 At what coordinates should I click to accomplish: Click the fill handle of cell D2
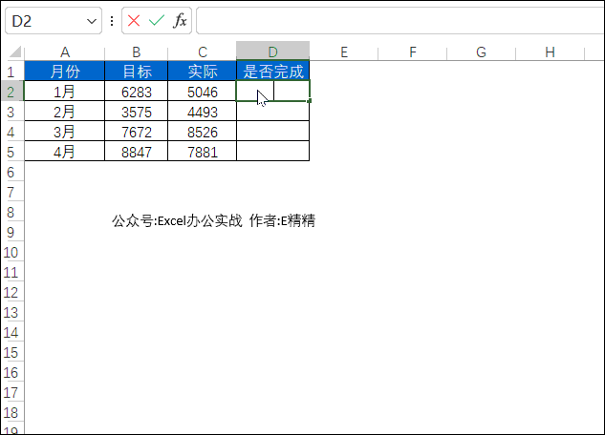pyautogui.click(x=310, y=101)
